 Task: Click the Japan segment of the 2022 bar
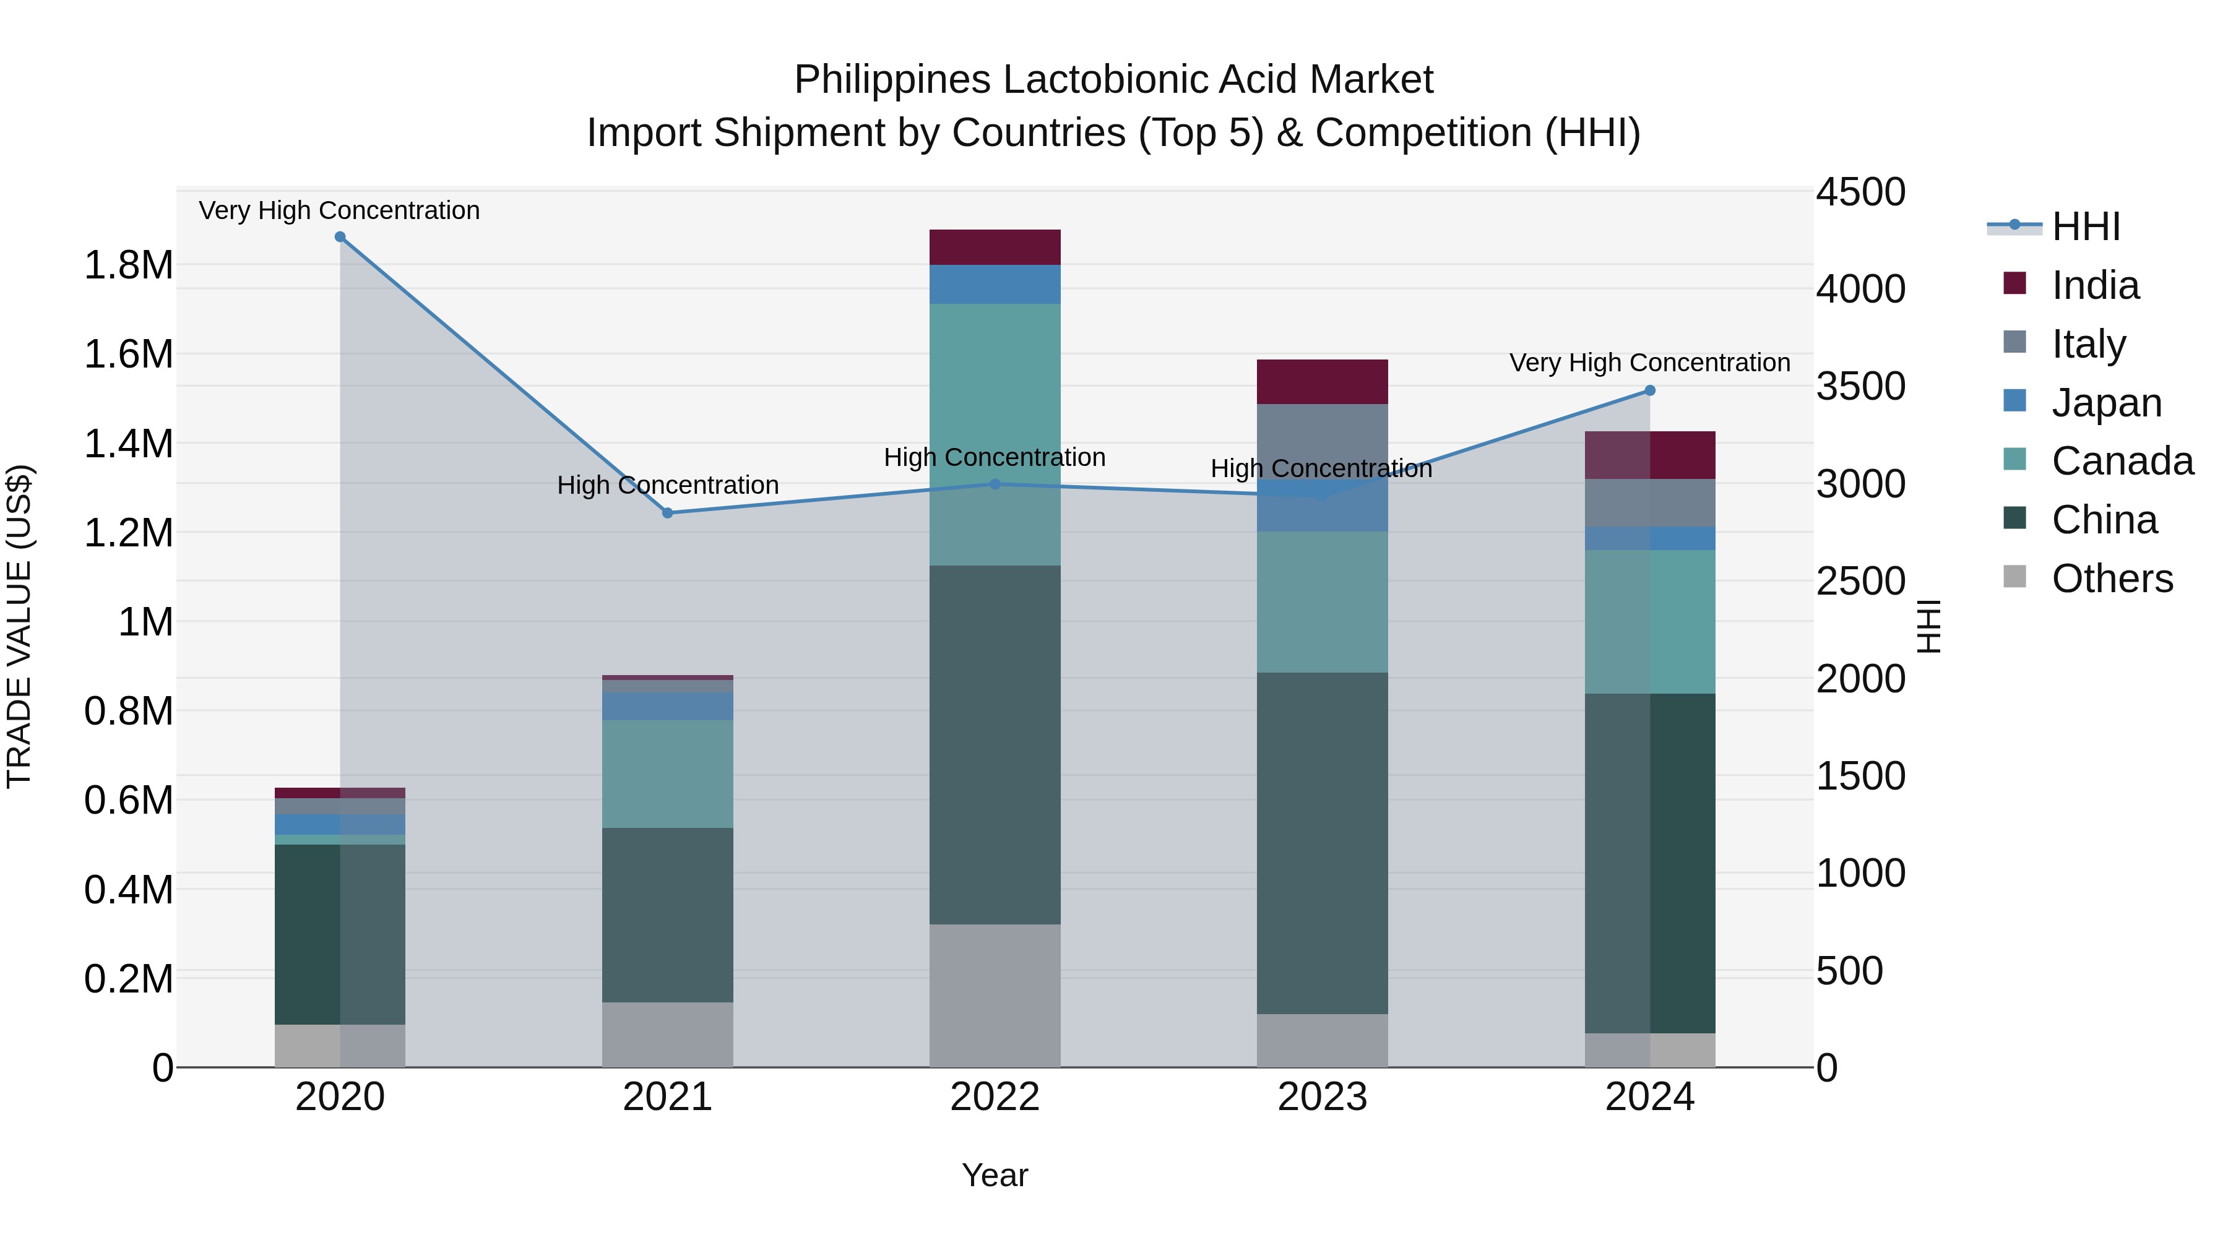pos(995,285)
